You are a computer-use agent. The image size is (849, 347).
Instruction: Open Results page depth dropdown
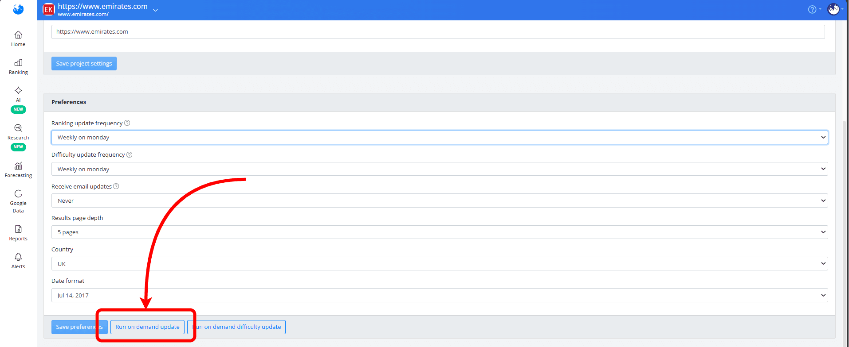tap(440, 232)
